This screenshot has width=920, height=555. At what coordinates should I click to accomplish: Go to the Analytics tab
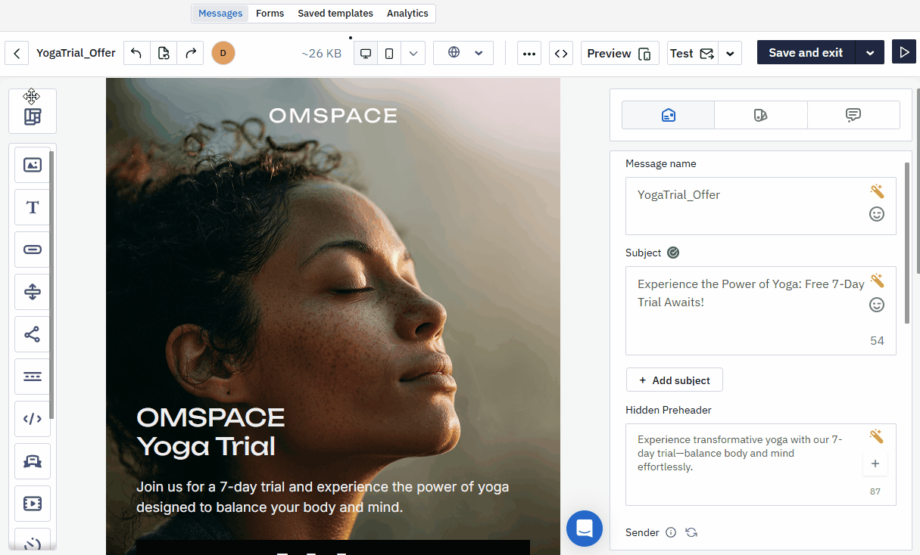pyautogui.click(x=407, y=14)
